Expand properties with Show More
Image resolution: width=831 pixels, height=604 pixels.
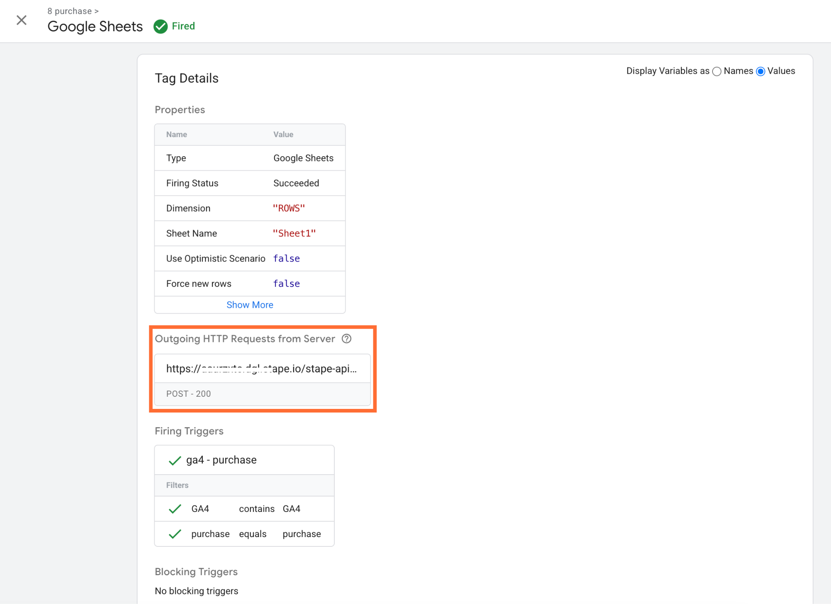250,305
